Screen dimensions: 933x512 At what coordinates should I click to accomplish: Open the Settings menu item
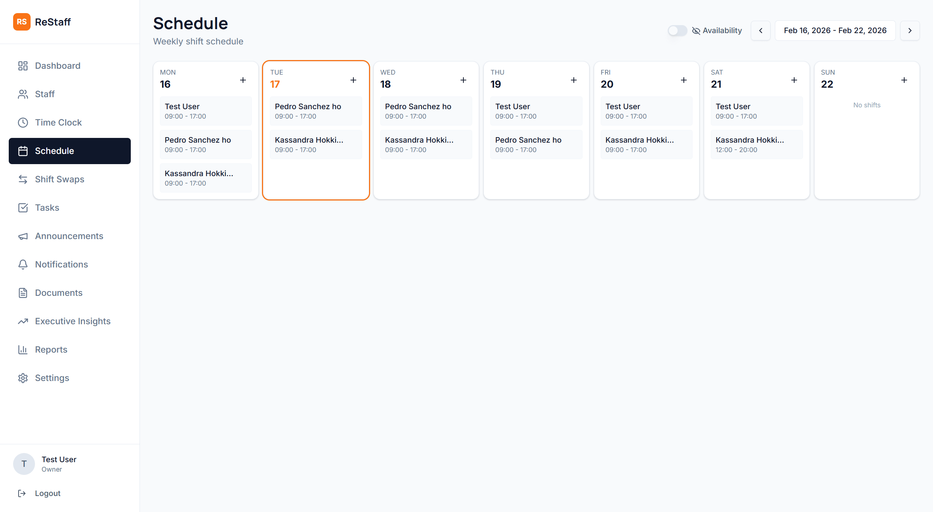click(52, 378)
